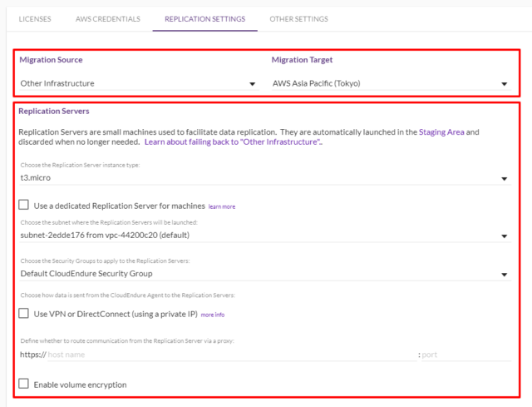This screenshot has height=407, width=532.
Task: Go to Other Settings tab
Action: [299, 19]
